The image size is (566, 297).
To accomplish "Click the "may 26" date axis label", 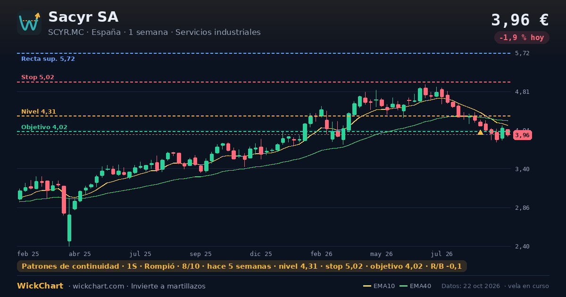I will 382,254.
